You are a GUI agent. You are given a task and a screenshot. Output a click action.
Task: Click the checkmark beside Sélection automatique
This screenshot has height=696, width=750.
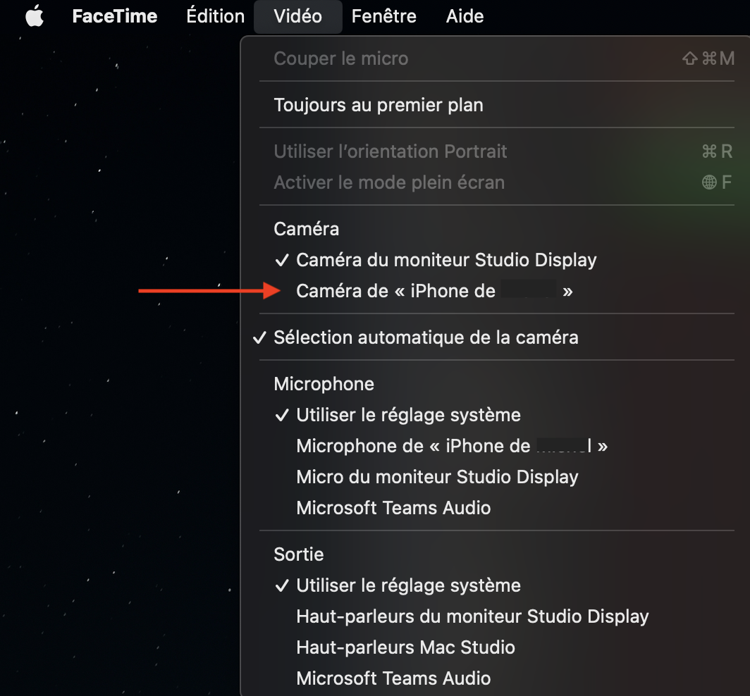(x=259, y=337)
